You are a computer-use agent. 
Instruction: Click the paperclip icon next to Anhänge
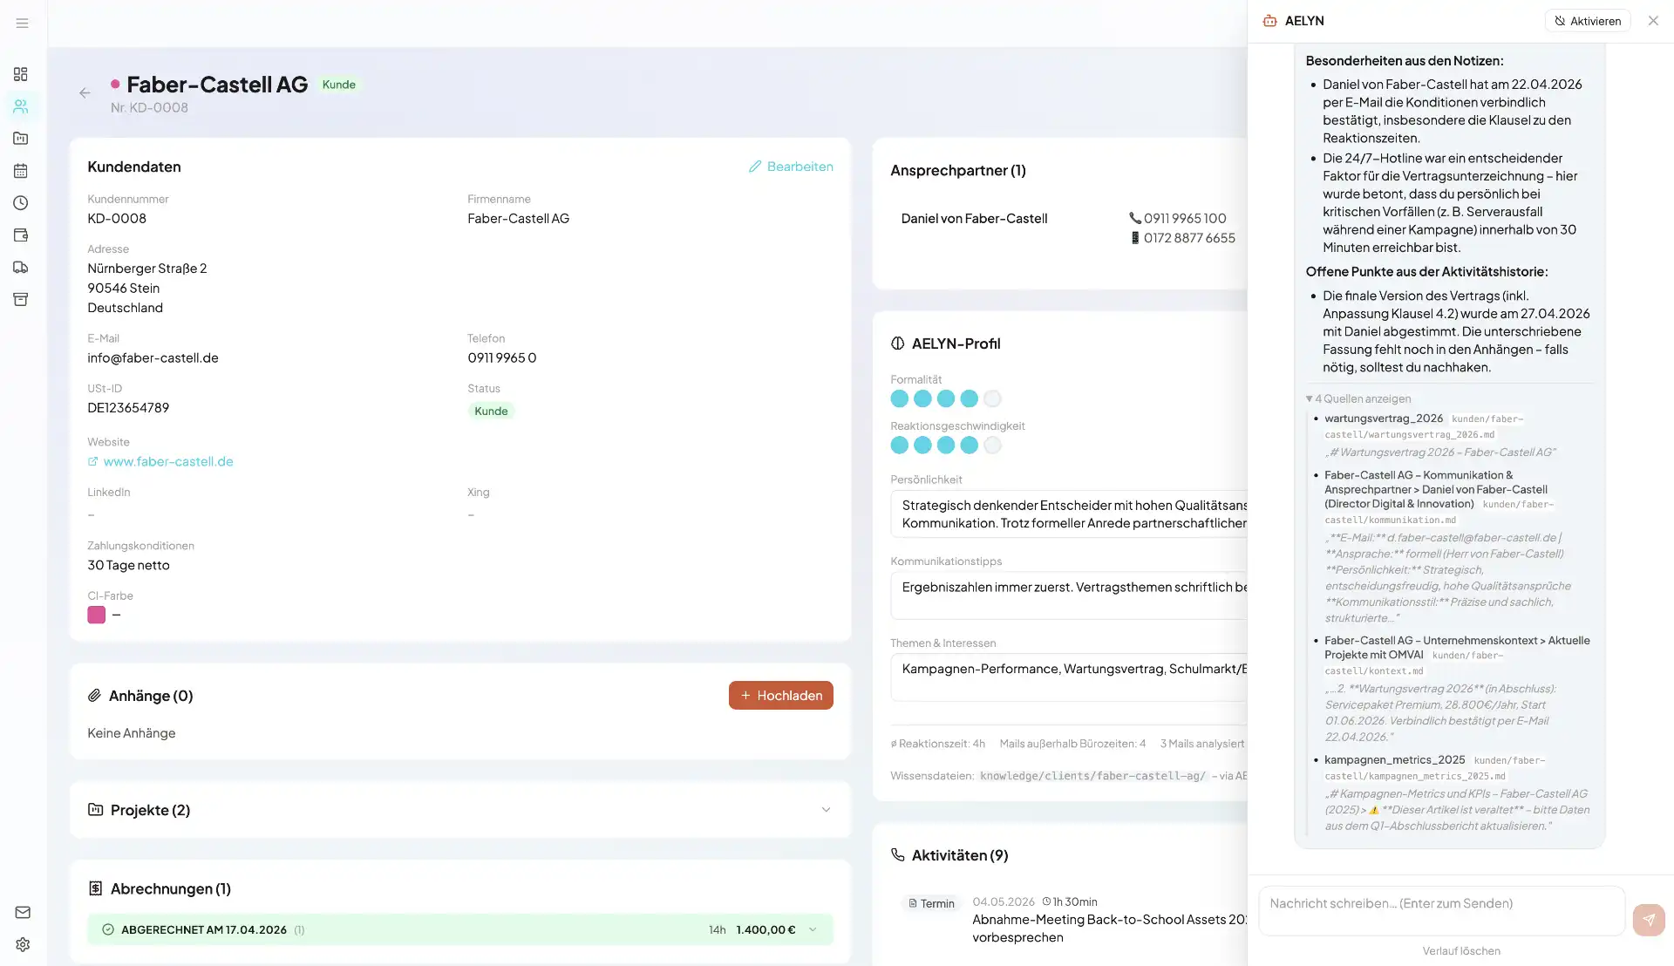point(94,696)
